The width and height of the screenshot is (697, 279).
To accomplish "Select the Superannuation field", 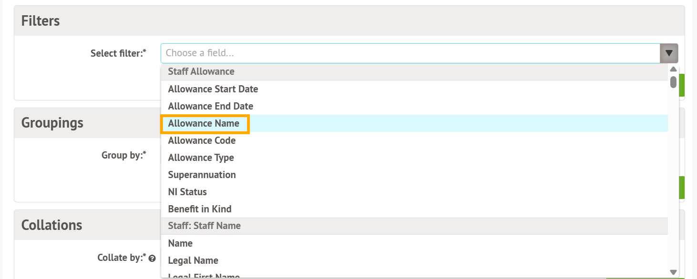I will click(202, 175).
